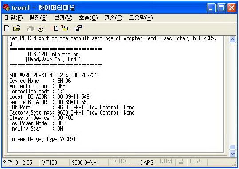Open the 보기(V) menu
This screenshot has width=239, height=169.
(x=63, y=18)
